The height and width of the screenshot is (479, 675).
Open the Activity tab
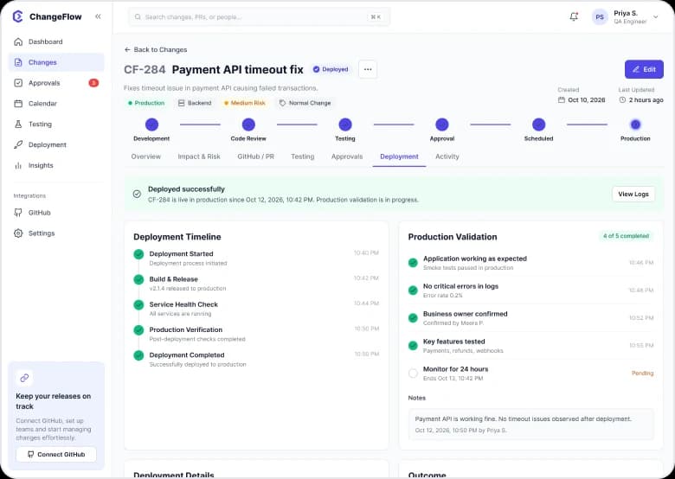pyautogui.click(x=447, y=156)
